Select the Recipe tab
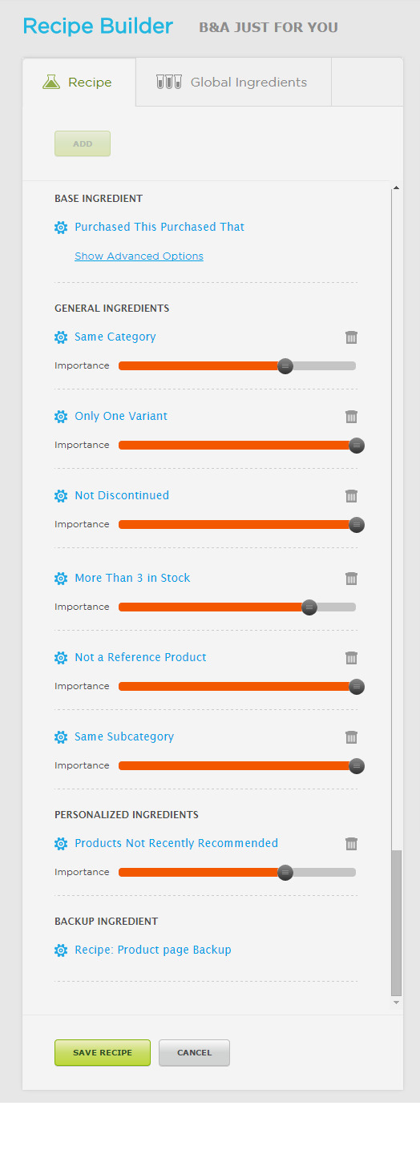 [79, 82]
